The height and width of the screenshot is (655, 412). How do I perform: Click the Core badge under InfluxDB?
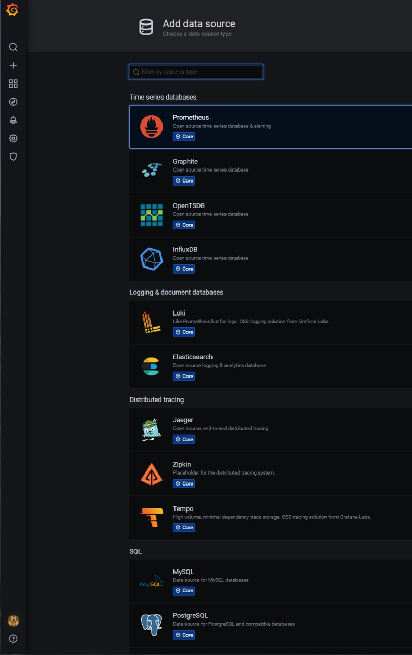tap(184, 269)
